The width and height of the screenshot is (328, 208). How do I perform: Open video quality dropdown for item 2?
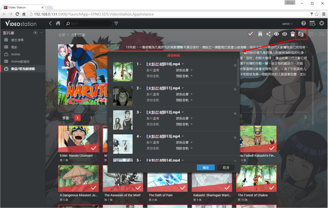184,94
